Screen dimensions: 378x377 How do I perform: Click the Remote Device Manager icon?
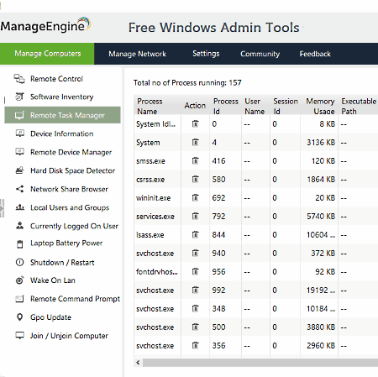[x=19, y=152]
